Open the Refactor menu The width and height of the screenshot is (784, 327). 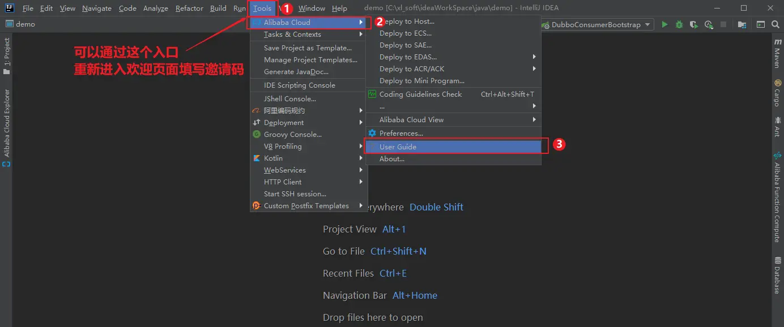[190, 8]
